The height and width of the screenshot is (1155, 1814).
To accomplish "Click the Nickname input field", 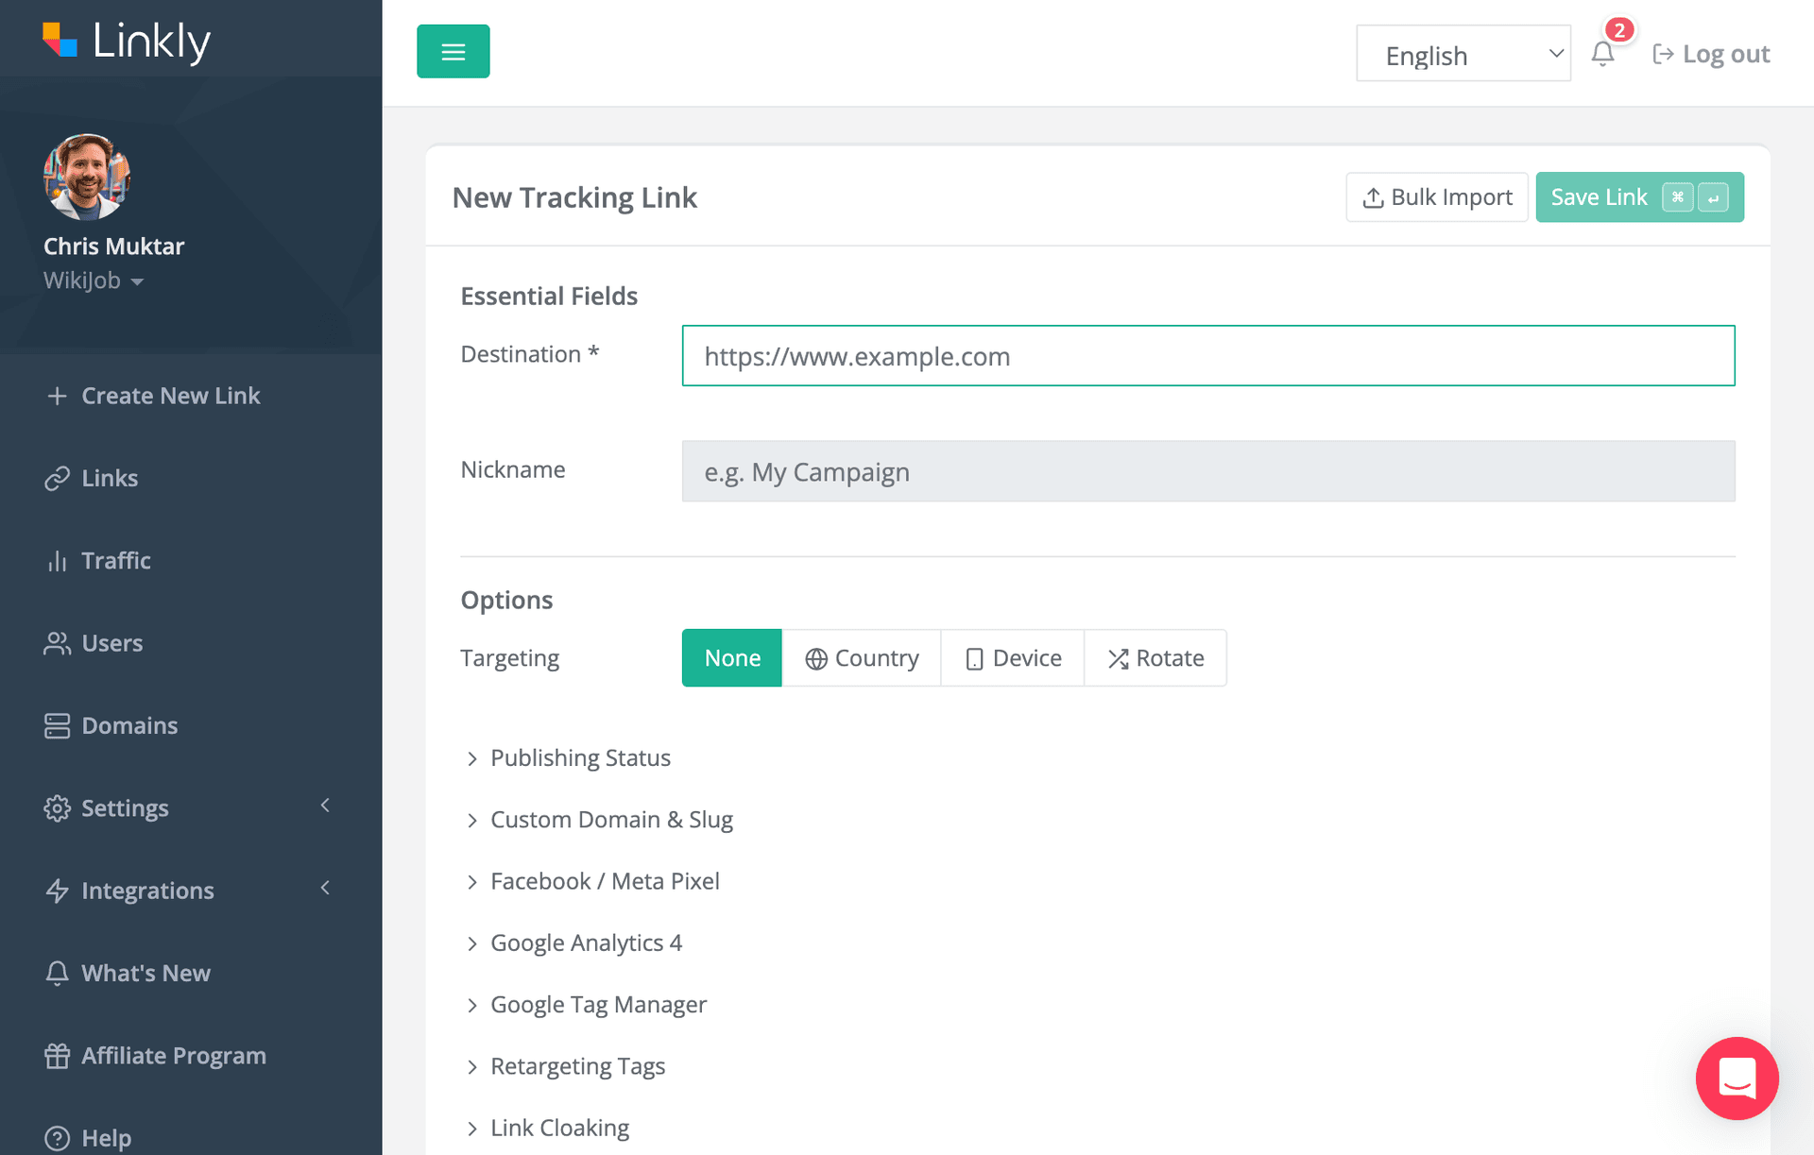I will [x=1207, y=470].
